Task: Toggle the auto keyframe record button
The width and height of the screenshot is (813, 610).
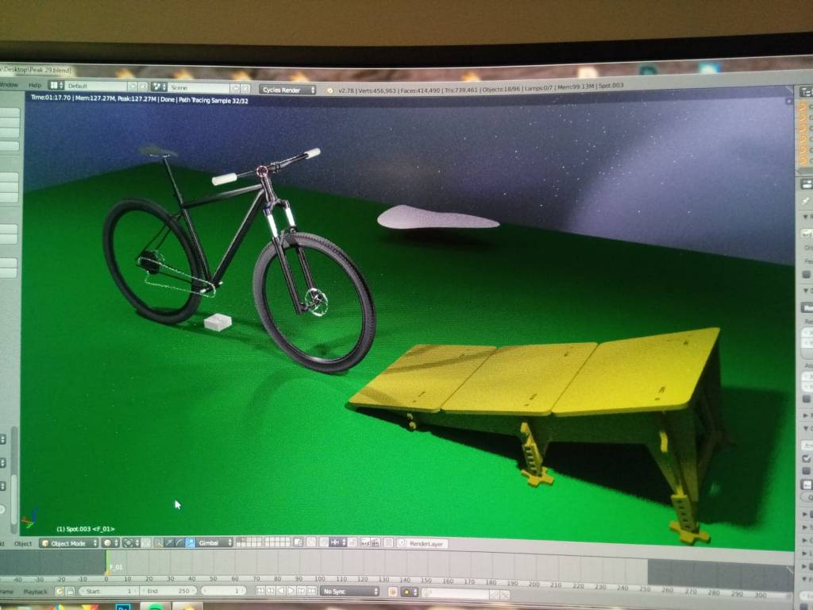Action: tap(393, 592)
